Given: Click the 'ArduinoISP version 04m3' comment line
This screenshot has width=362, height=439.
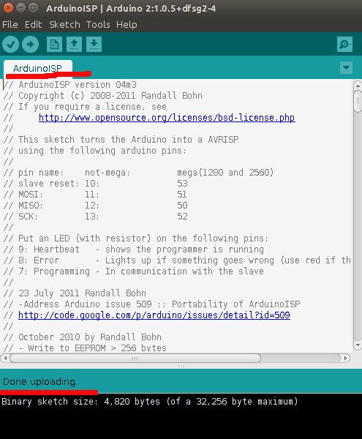Looking at the screenshot, I should [x=70, y=85].
